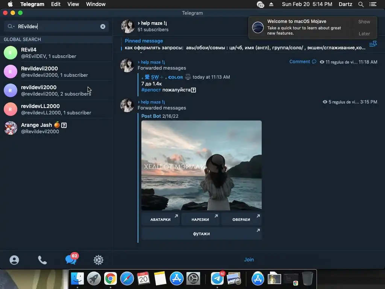Open help maze channel avatar in header
Image resolution: width=385 pixels, height=289 pixels.
(x=128, y=26)
